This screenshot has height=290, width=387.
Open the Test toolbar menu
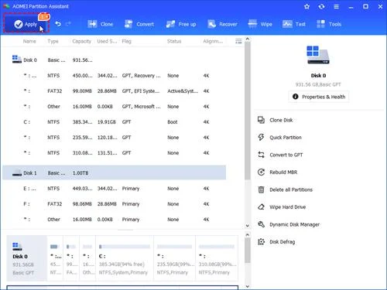point(294,24)
